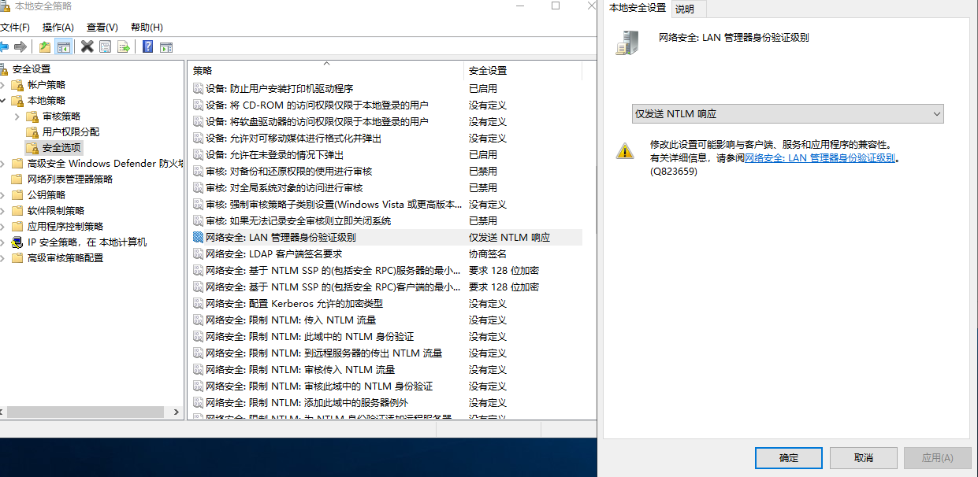Image resolution: width=978 pixels, height=477 pixels.
Task: Open the 查看(V) menu
Action: pyautogui.click(x=102, y=28)
